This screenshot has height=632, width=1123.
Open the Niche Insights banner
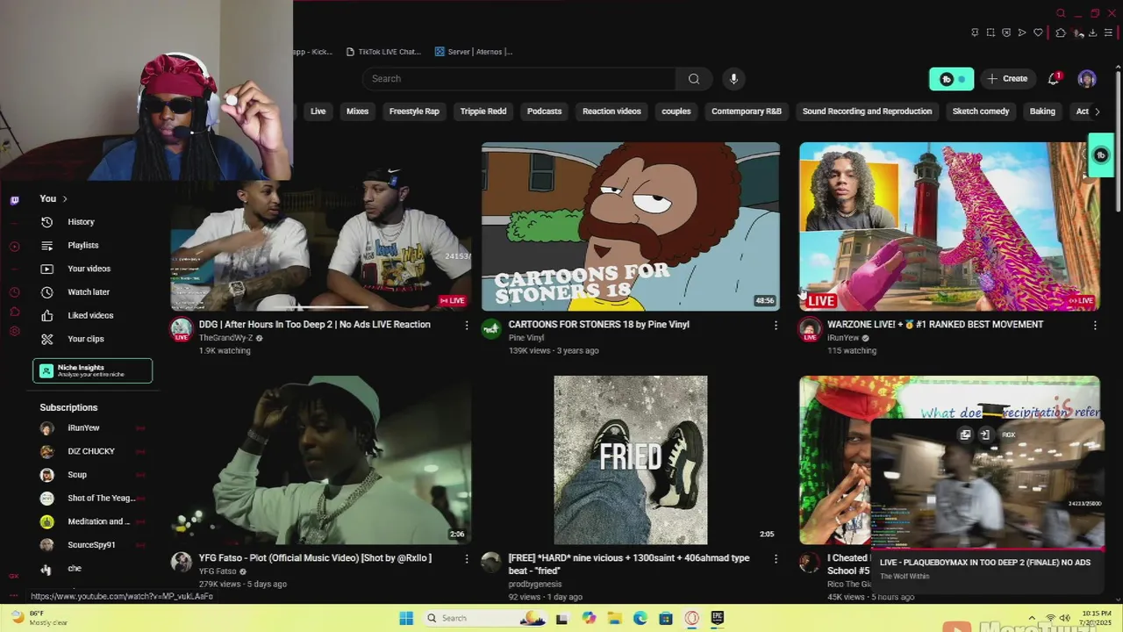pos(92,371)
